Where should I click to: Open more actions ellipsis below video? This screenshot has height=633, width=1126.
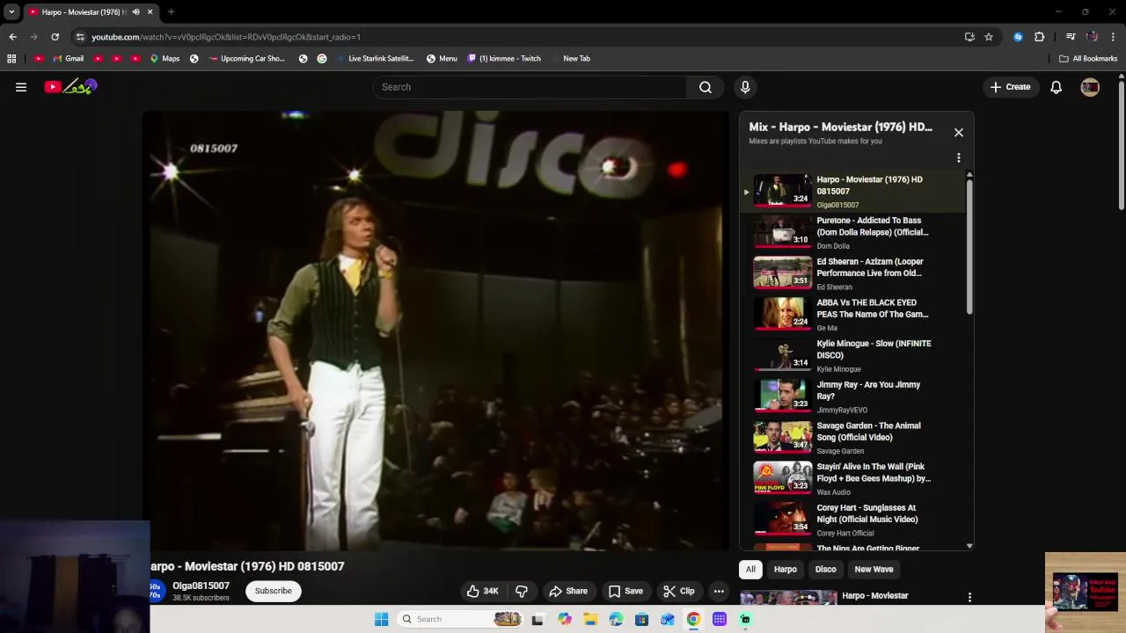719,591
